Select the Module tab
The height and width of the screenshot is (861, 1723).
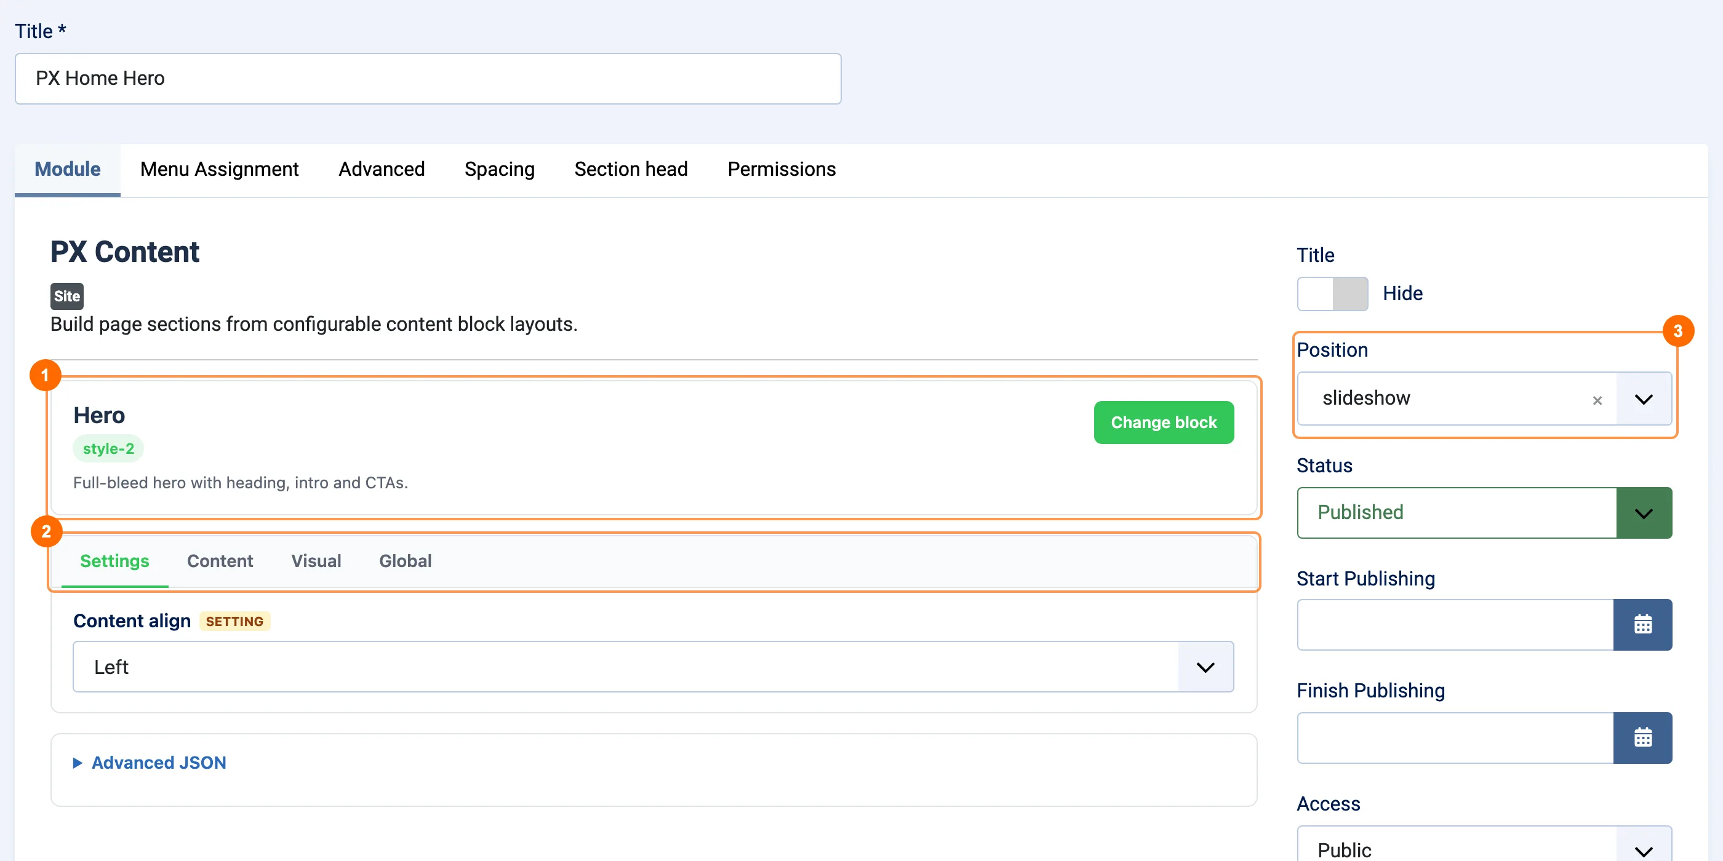pos(68,169)
